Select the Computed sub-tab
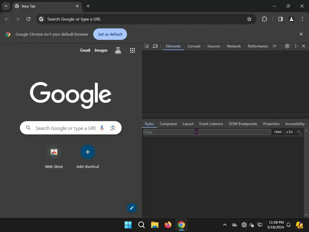The height and width of the screenshot is (232, 309). click(168, 124)
